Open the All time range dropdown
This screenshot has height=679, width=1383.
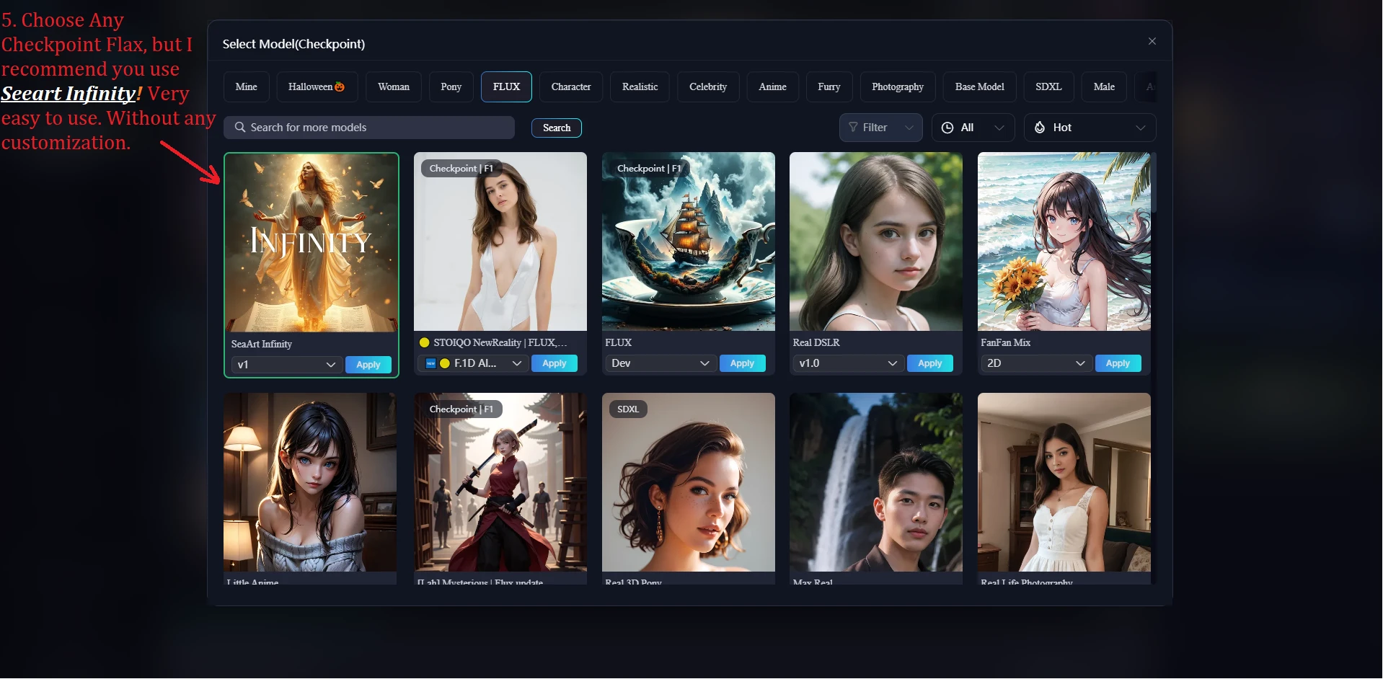973,128
